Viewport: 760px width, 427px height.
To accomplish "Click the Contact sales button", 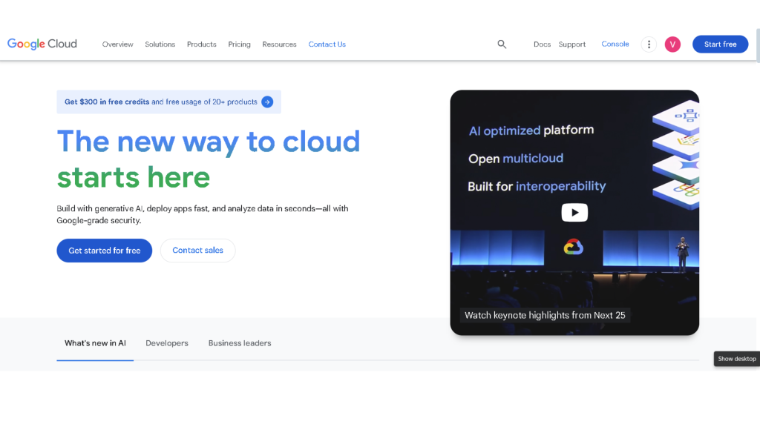I will 197,251.
